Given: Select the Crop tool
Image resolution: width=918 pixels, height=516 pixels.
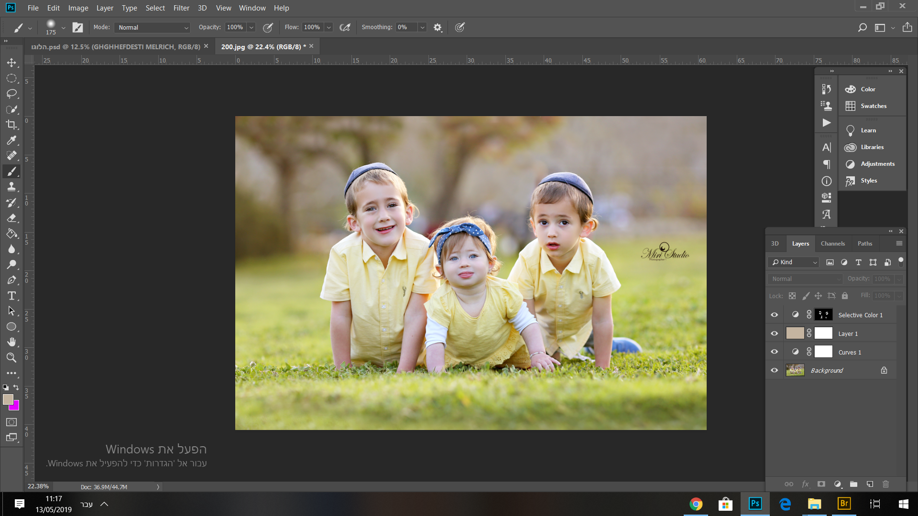Looking at the screenshot, I should (11, 125).
